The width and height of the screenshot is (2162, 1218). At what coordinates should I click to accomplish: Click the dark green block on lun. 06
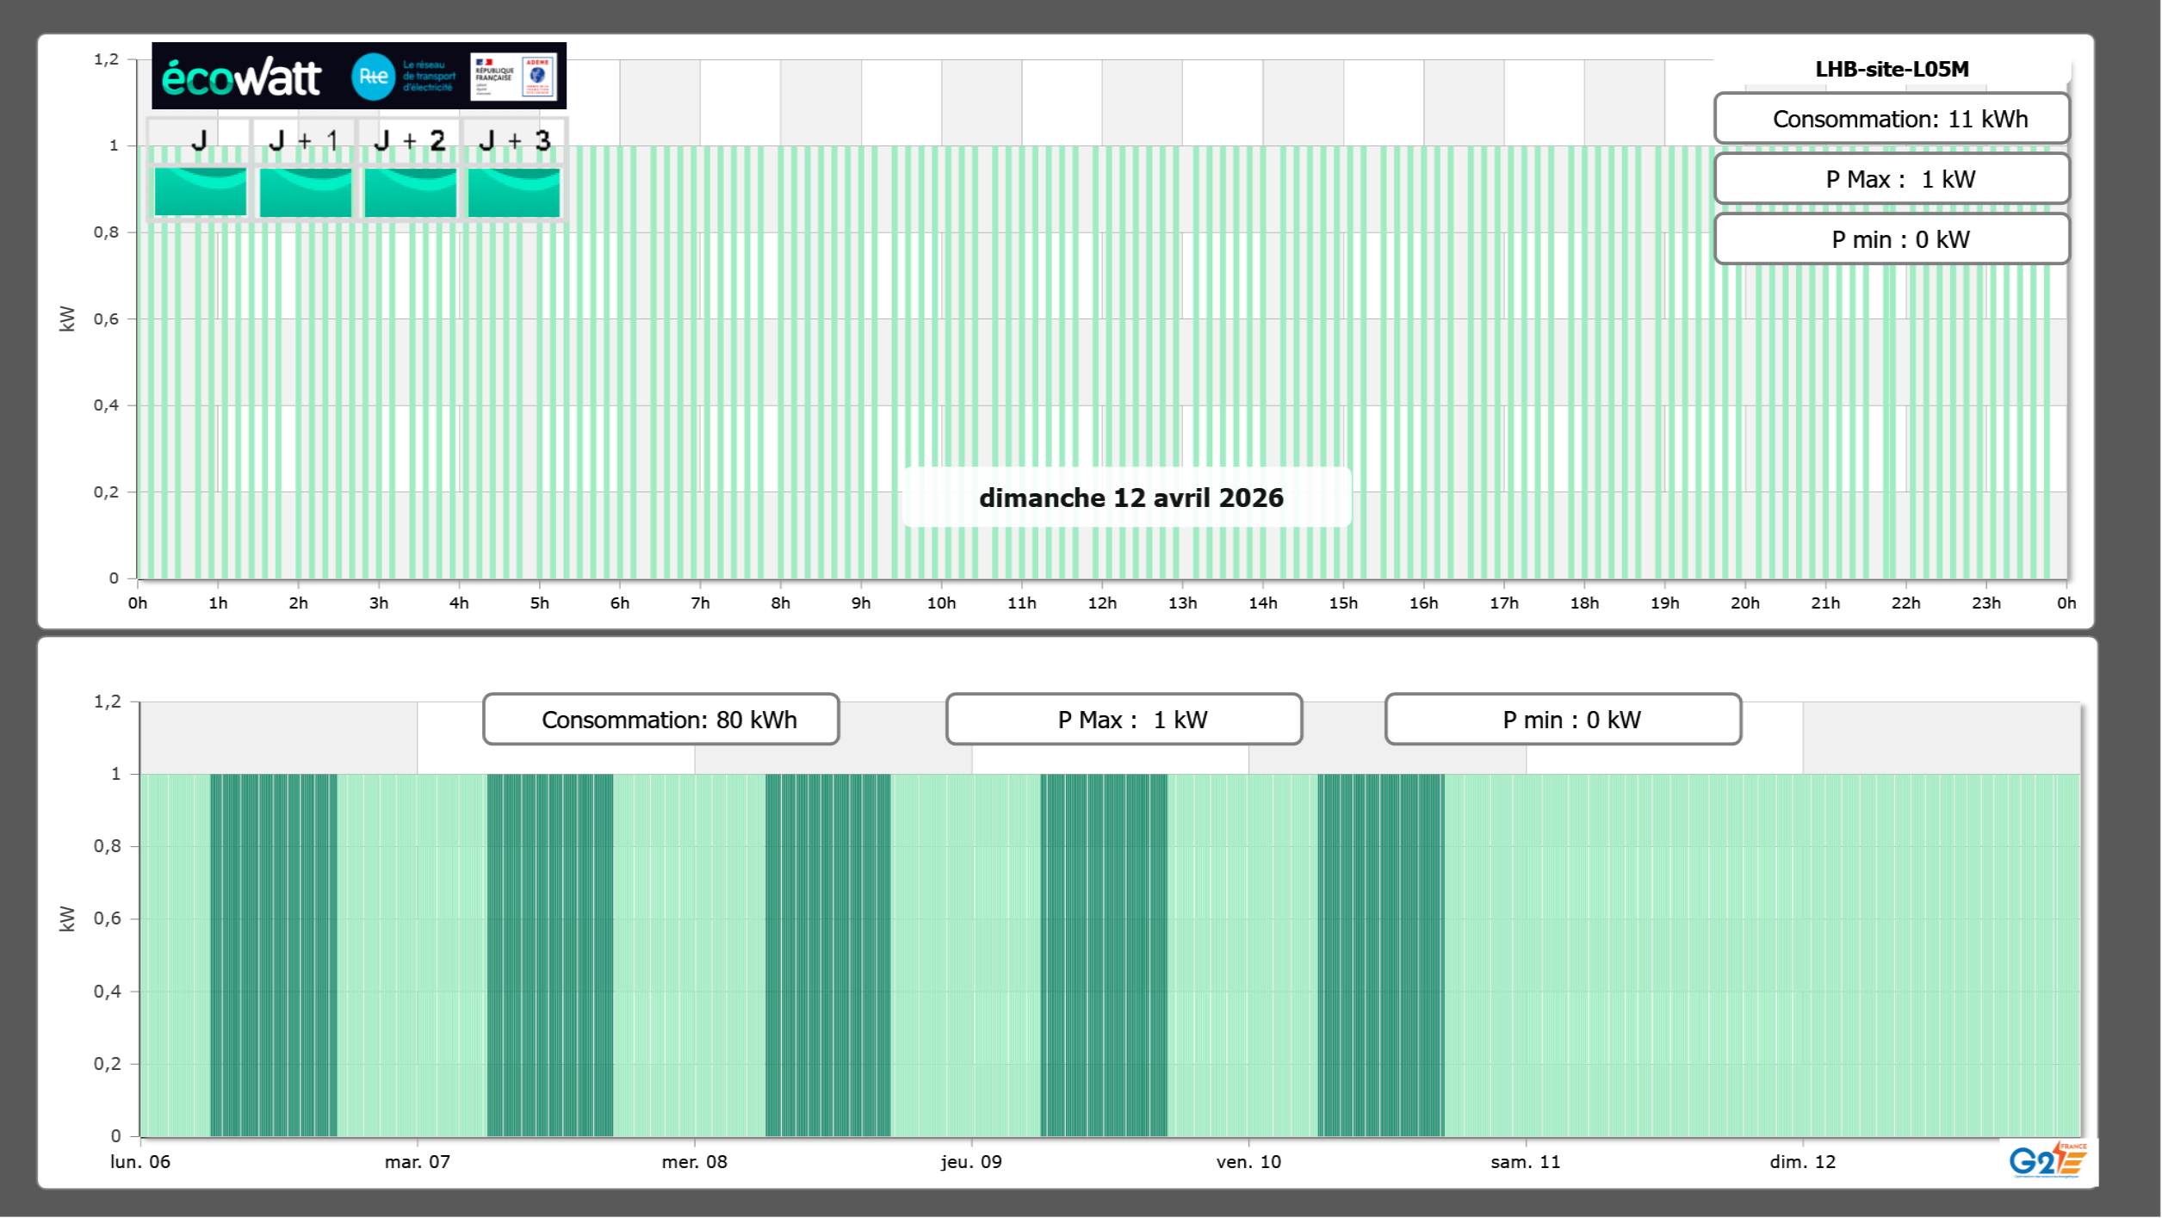pos(274,954)
